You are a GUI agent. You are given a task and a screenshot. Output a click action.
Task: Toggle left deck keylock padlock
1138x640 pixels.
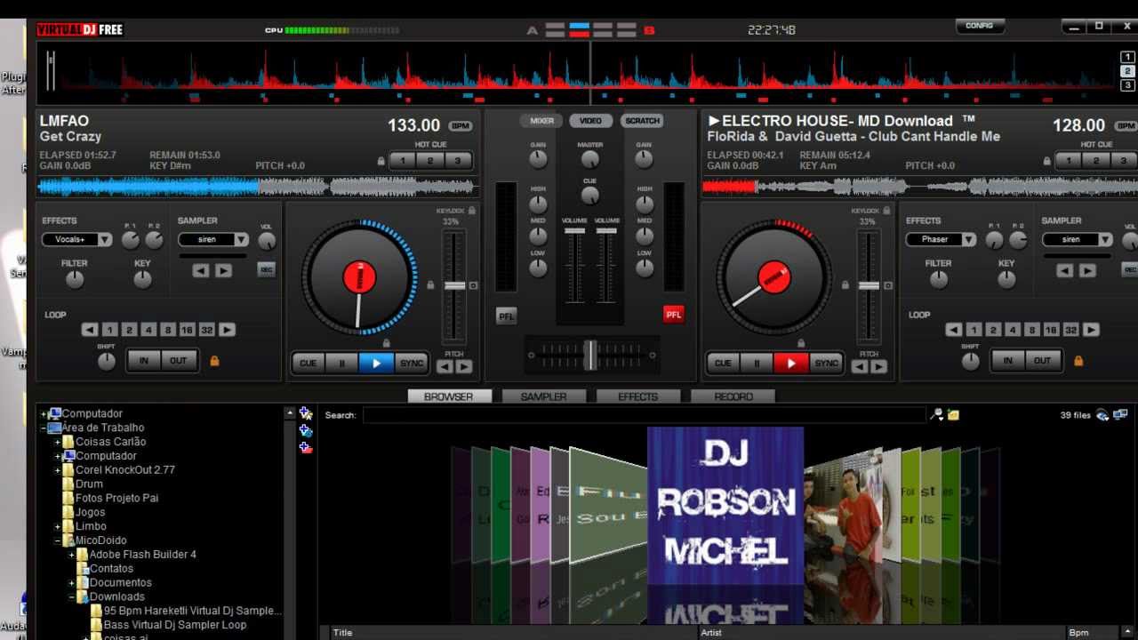(471, 211)
